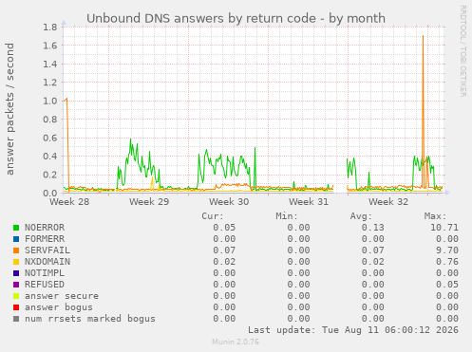Click SERVFAIL max value 9.70

click(x=447, y=250)
